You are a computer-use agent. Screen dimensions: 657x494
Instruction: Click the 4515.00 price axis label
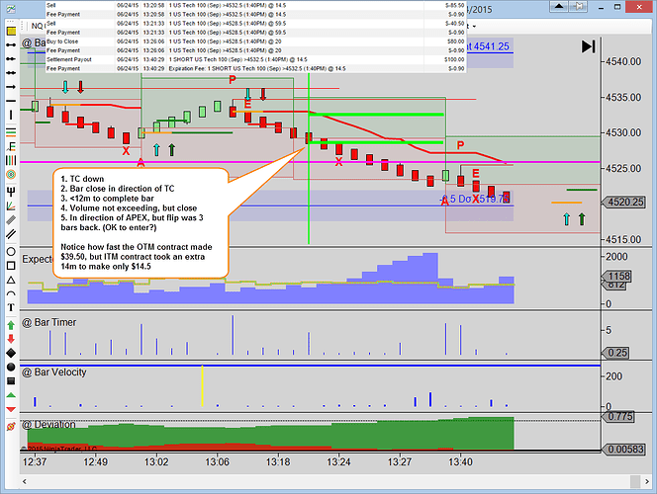tap(623, 240)
